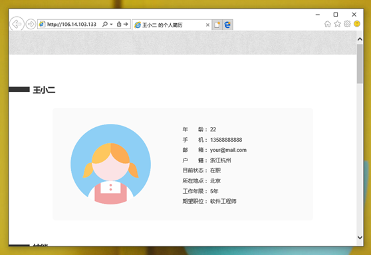This screenshot has height=255, width=371.
Task: Open Microsoft Edge from the tab bar
Action: pos(227,25)
